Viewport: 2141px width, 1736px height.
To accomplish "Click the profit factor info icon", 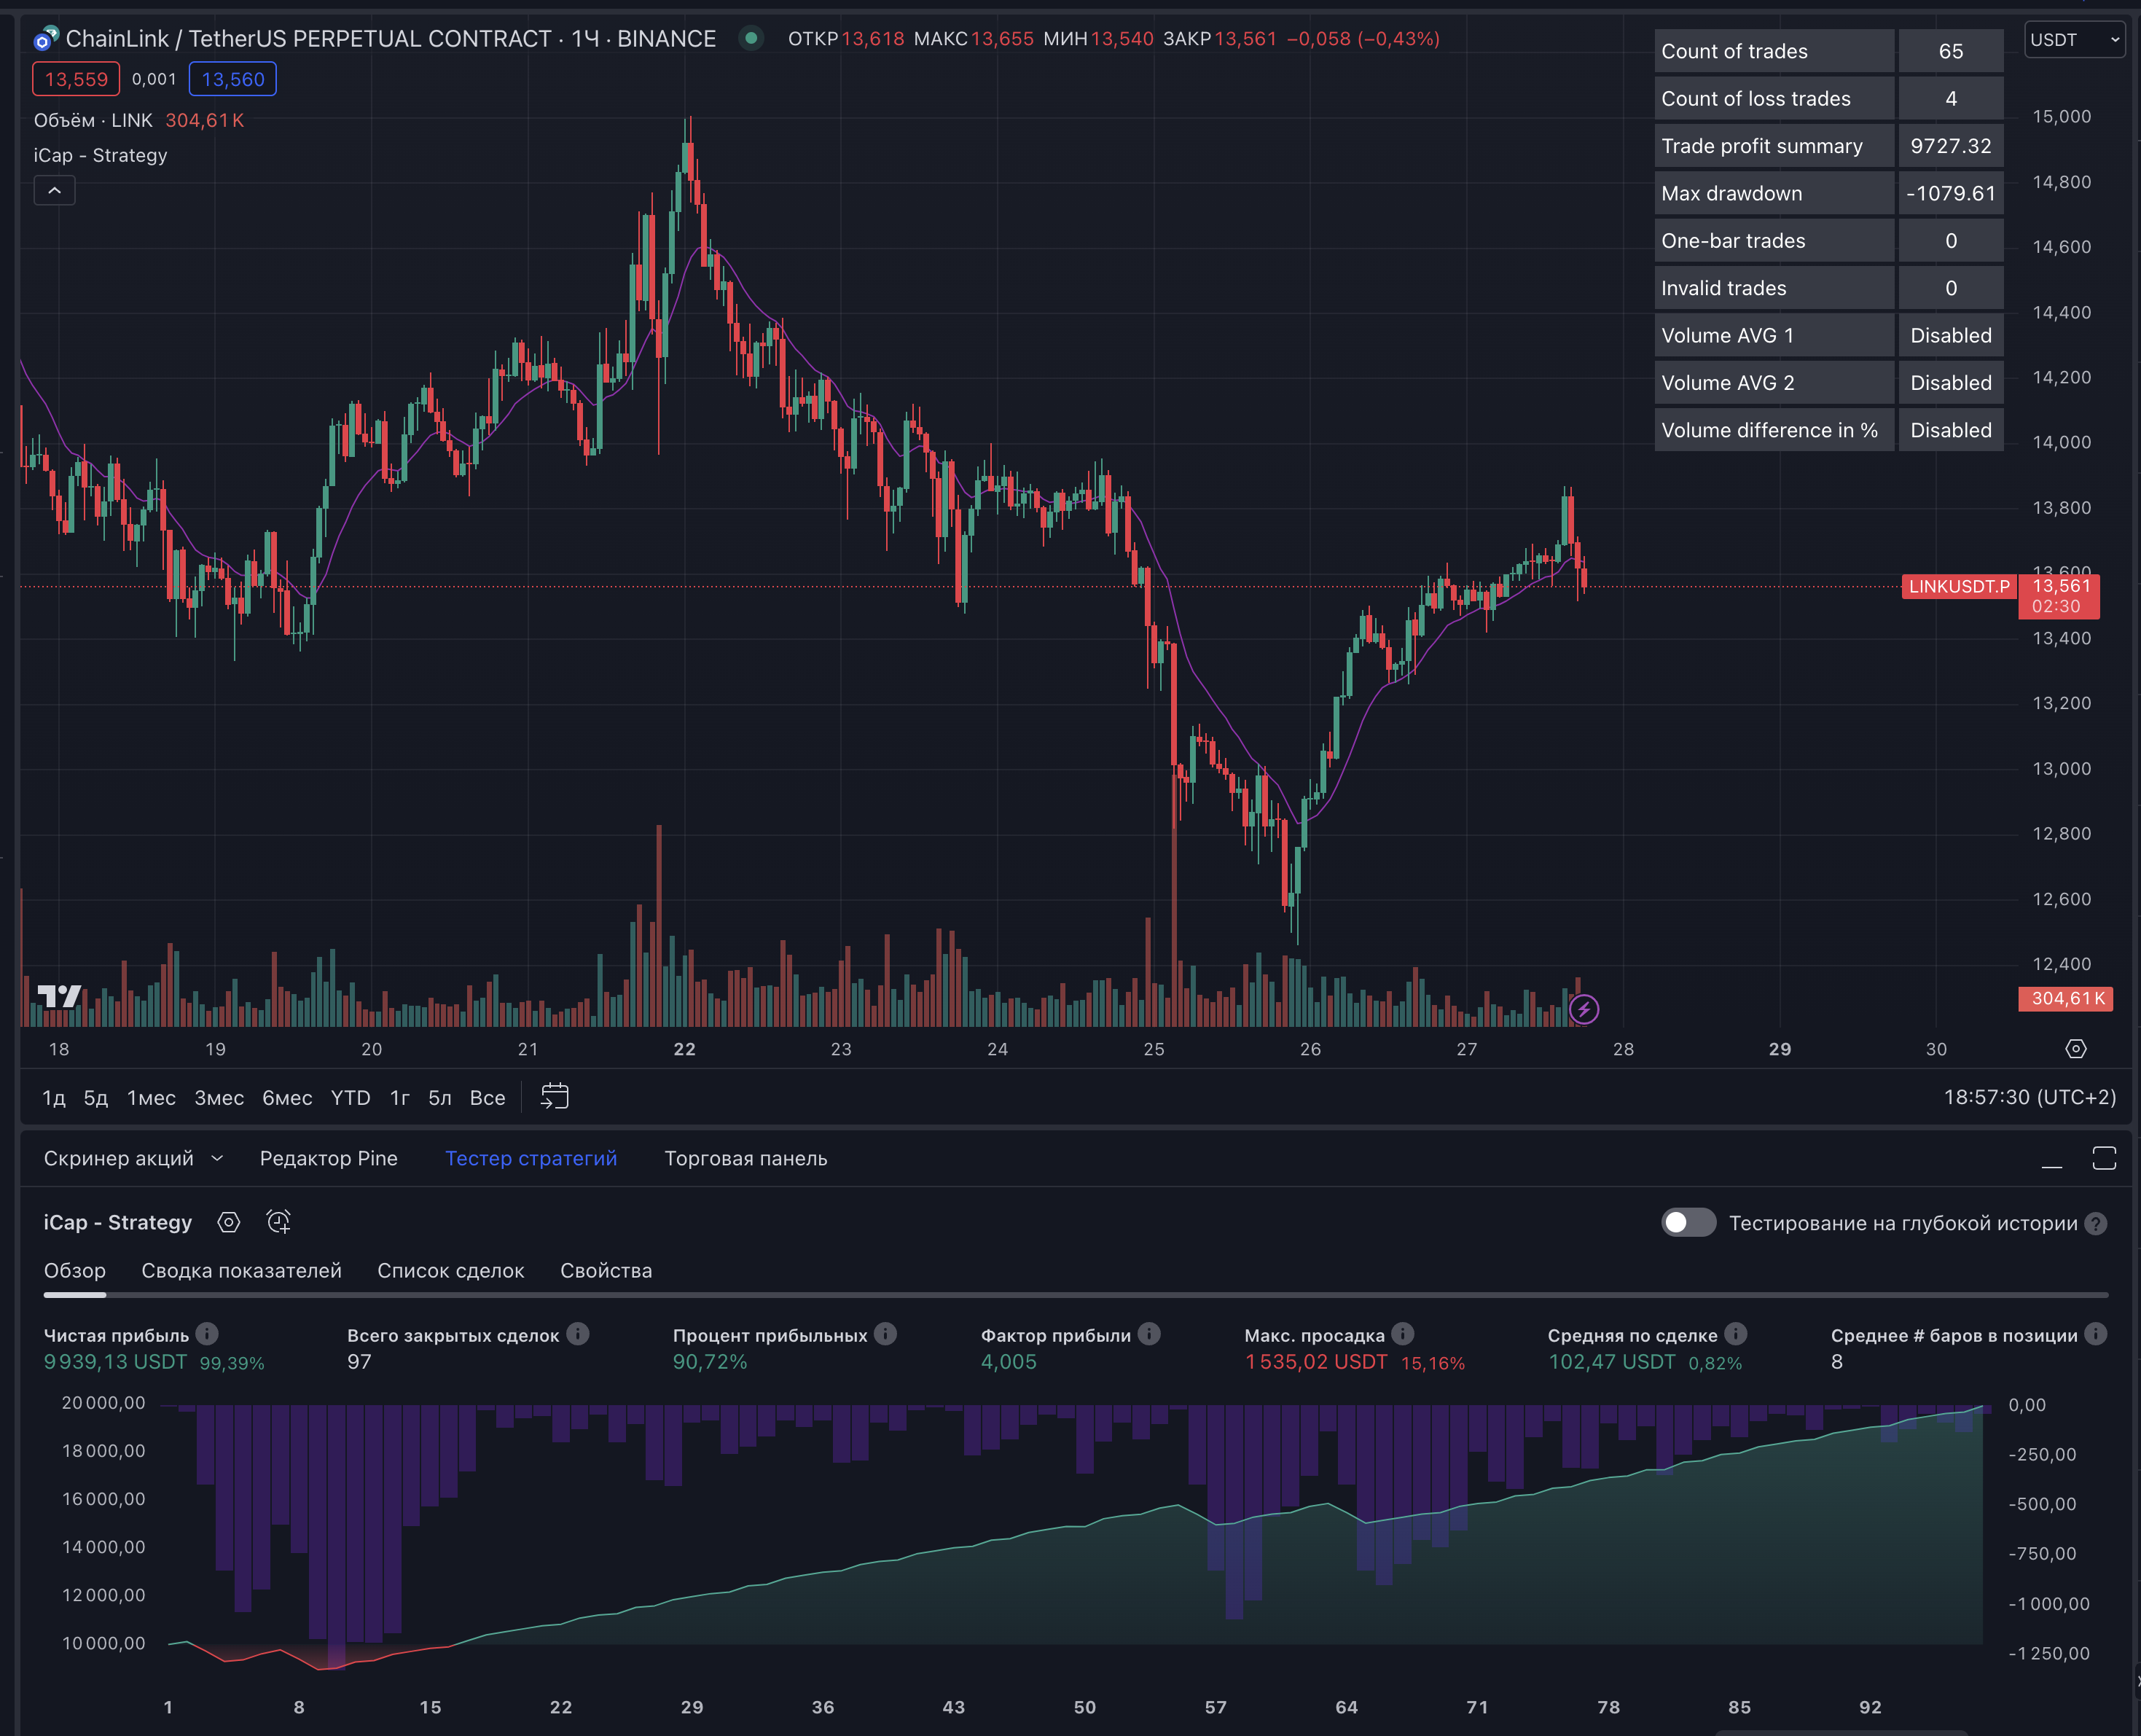I will [x=1150, y=1334].
